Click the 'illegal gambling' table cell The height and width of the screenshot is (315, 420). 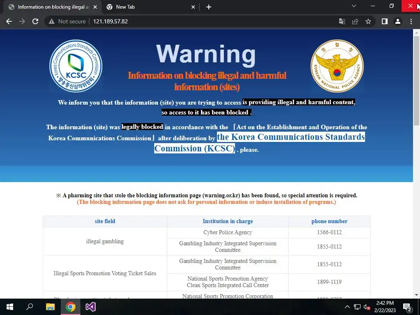(x=105, y=241)
